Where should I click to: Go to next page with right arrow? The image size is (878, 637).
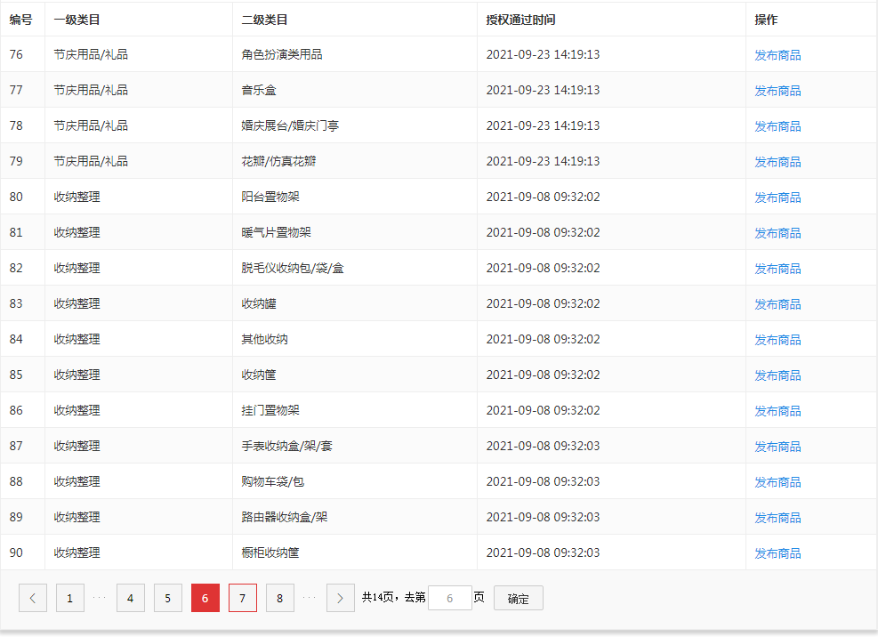341,598
